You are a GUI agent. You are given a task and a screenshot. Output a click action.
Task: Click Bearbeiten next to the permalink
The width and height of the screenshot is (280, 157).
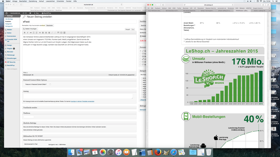50,25
